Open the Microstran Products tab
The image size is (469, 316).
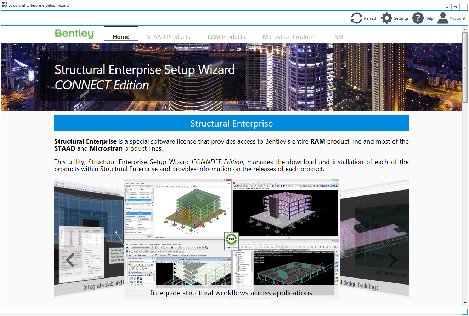pos(289,37)
